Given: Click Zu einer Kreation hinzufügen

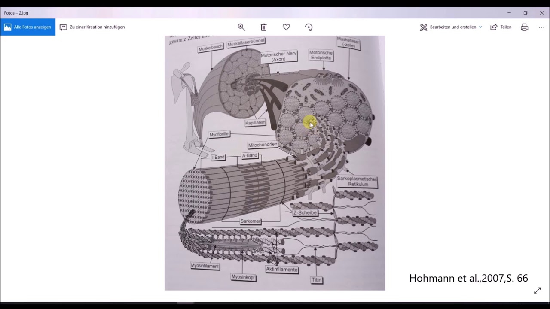Looking at the screenshot, I should (92, 27).
